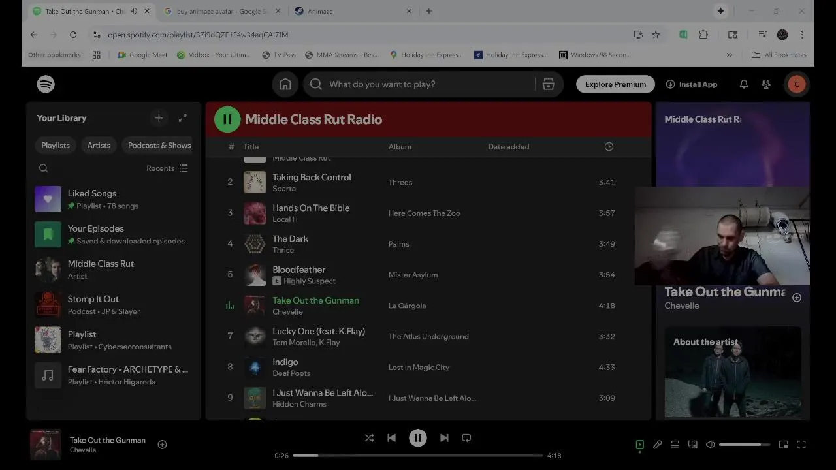
Task: Expand hidden bookmarks chevron
Action: pyautogui.click(x=730, y=55)
